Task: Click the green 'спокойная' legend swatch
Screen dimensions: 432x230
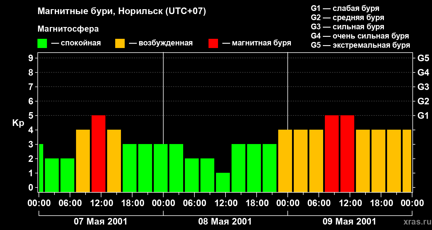Action: 42,43
